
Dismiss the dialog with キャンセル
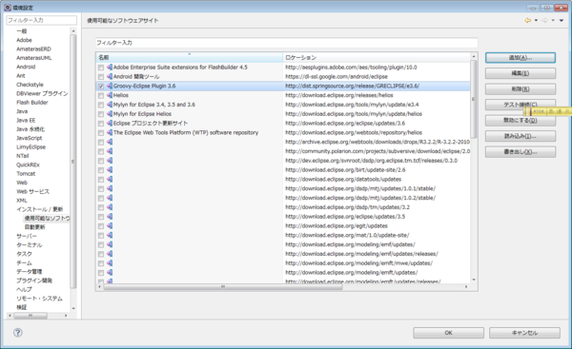pos(524,333)
